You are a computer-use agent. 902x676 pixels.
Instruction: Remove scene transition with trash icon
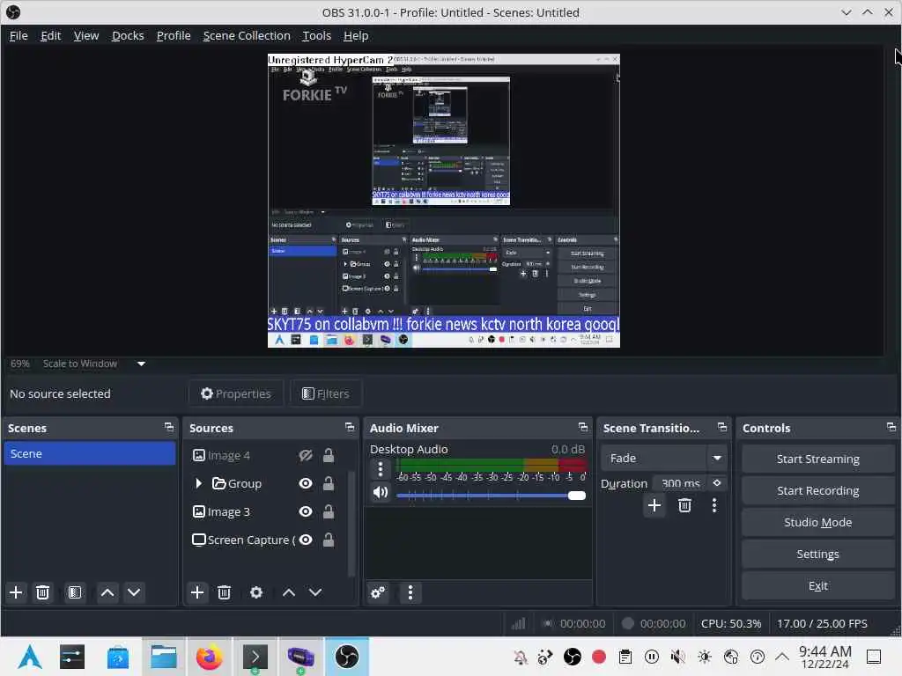(x=684, y=505)
